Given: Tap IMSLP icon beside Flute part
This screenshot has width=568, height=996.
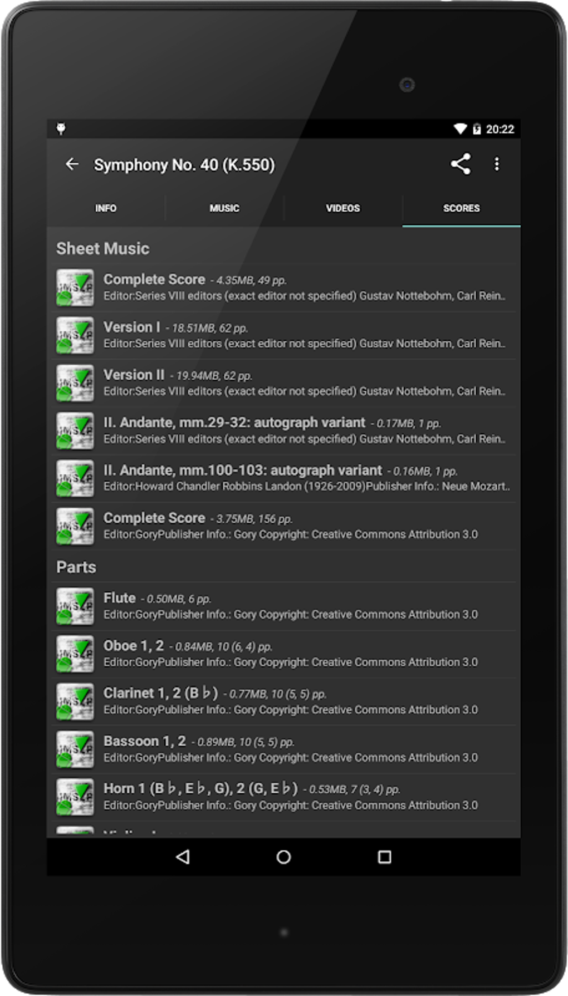Looking at the screenshot, I should click(x=75, y=606).
